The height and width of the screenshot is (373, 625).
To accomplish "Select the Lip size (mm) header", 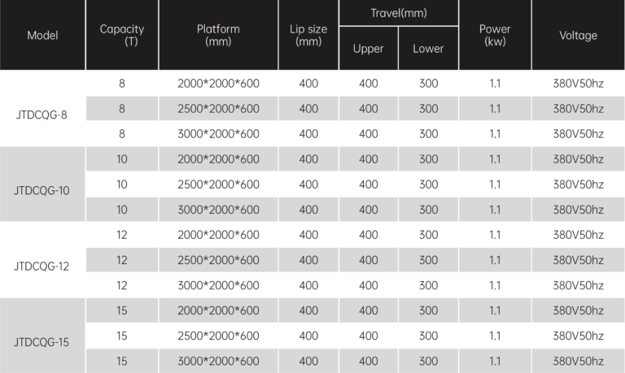I will click(x=308, y=36).
